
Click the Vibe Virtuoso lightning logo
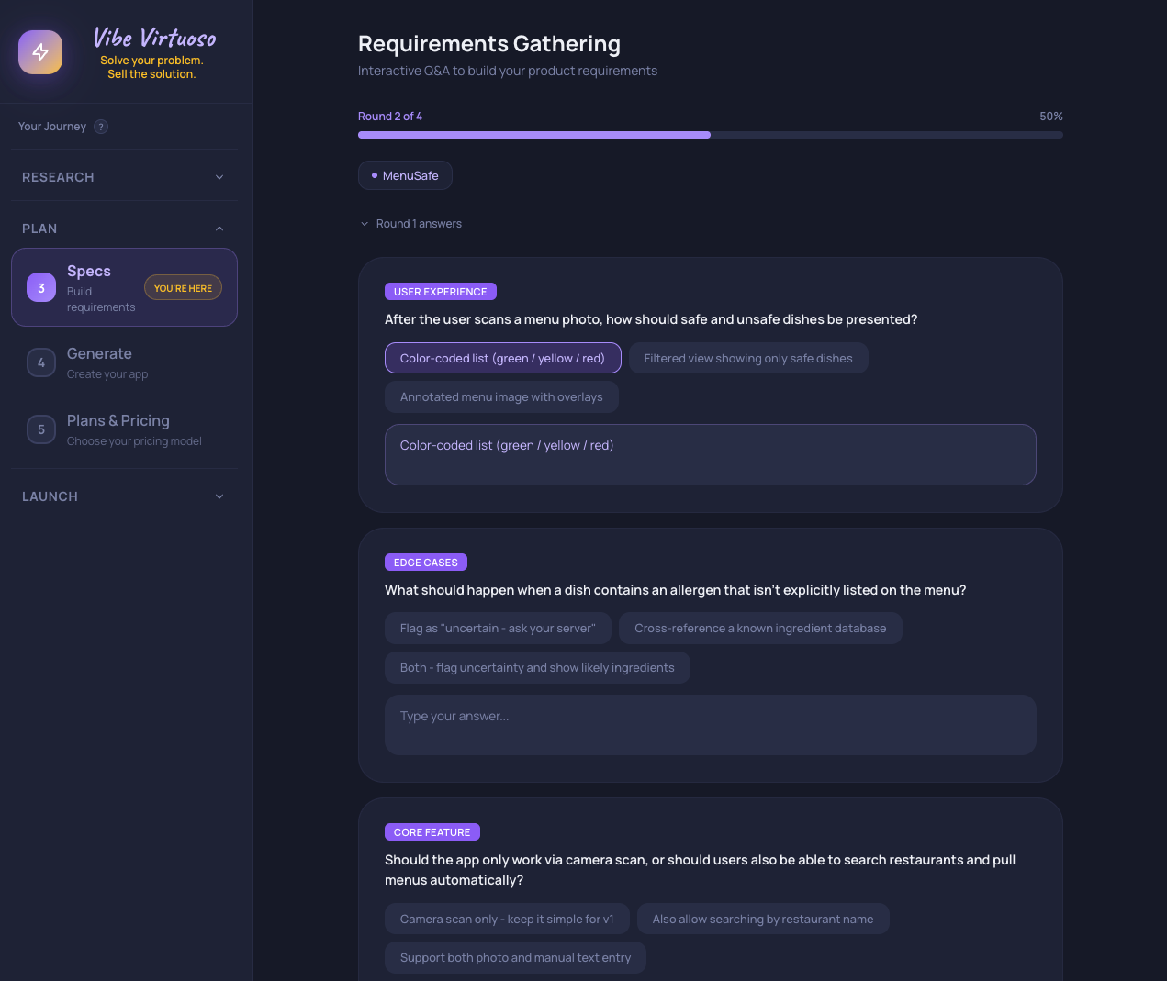pos(40,52)
